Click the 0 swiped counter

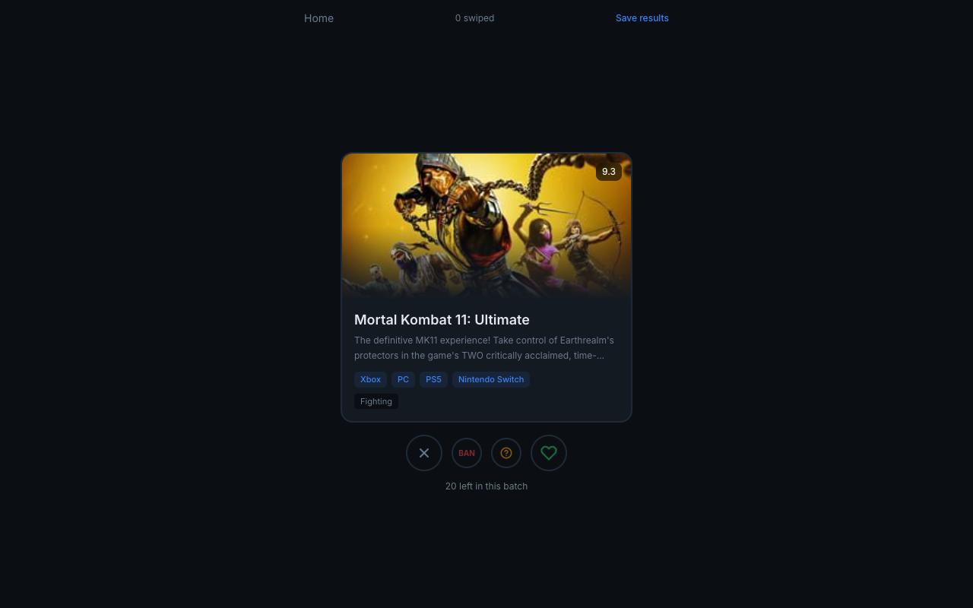(x=474, y=18)
